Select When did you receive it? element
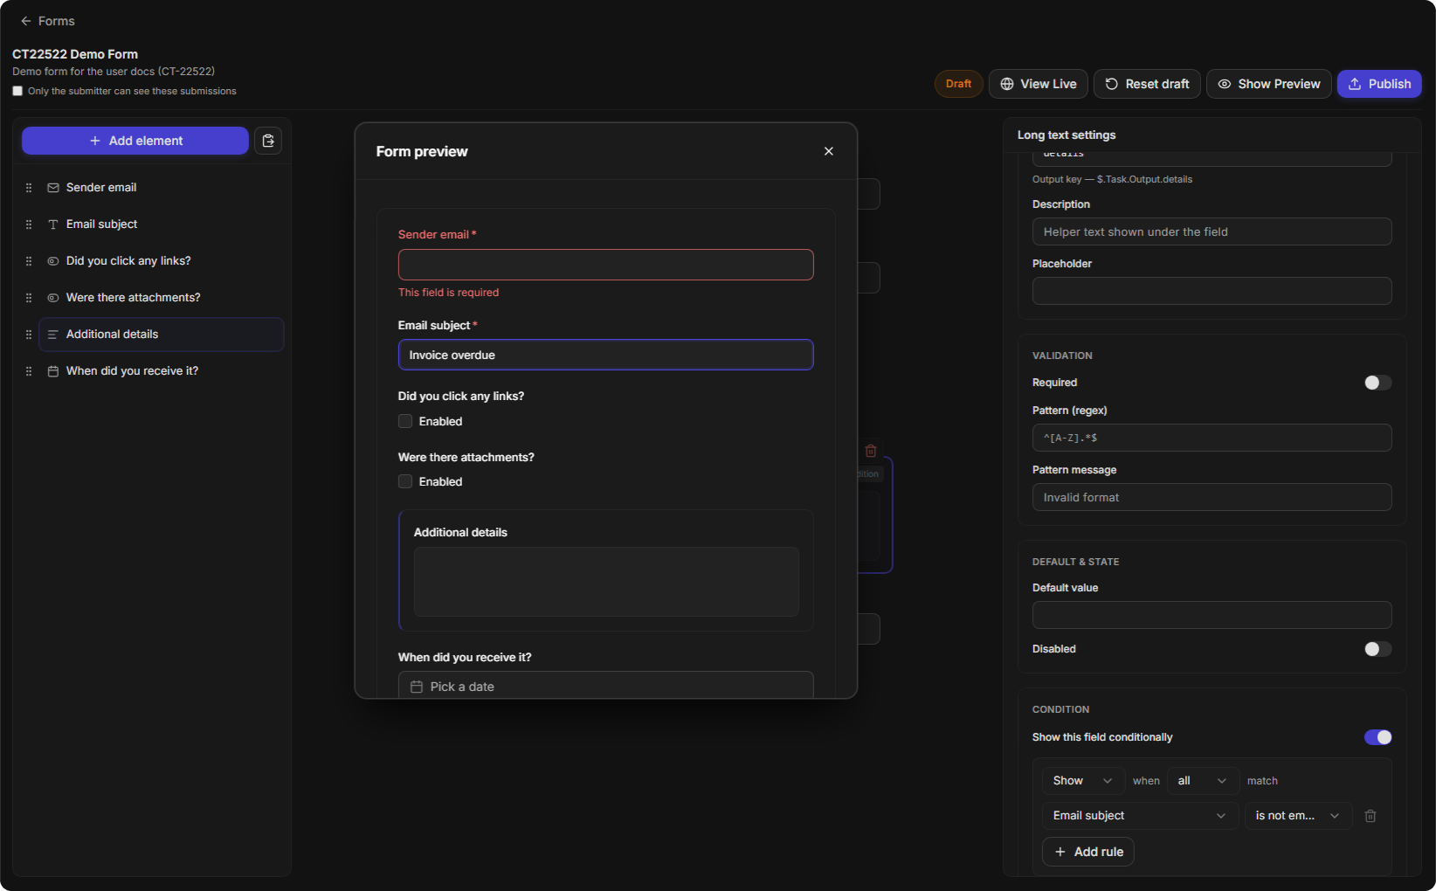The height and width of the screenshot is (891, 1436). 162,371
